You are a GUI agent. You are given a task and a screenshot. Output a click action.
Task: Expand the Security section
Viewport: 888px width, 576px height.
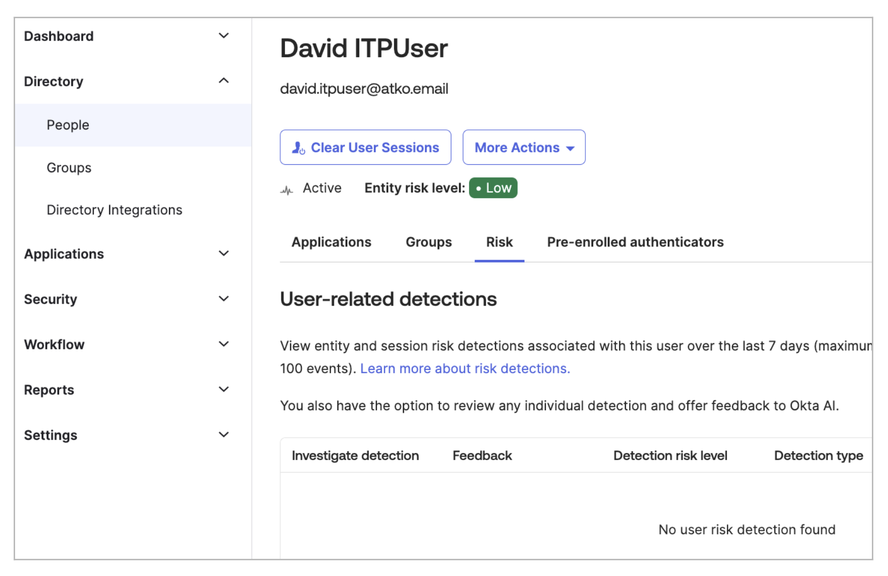click(x=224, y=298)
